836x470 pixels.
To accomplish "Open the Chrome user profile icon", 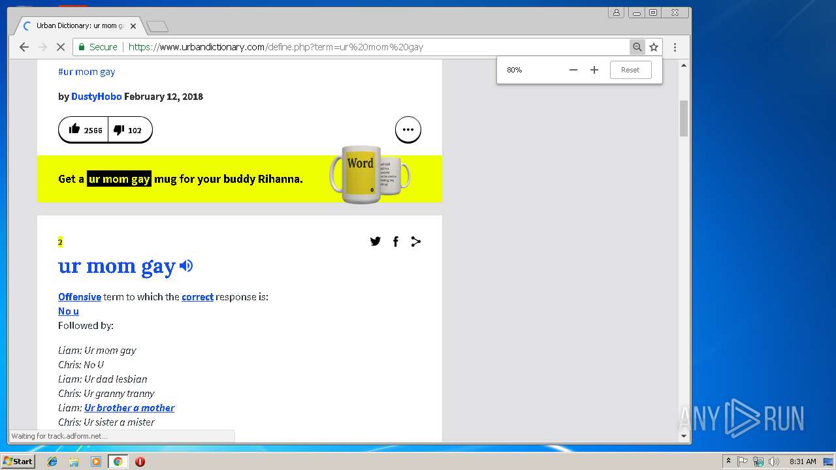I will point(616,12).
